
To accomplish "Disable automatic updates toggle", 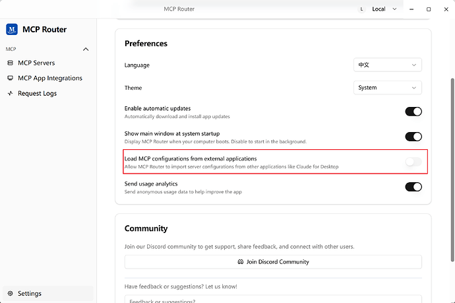I will tap(413, 112).
